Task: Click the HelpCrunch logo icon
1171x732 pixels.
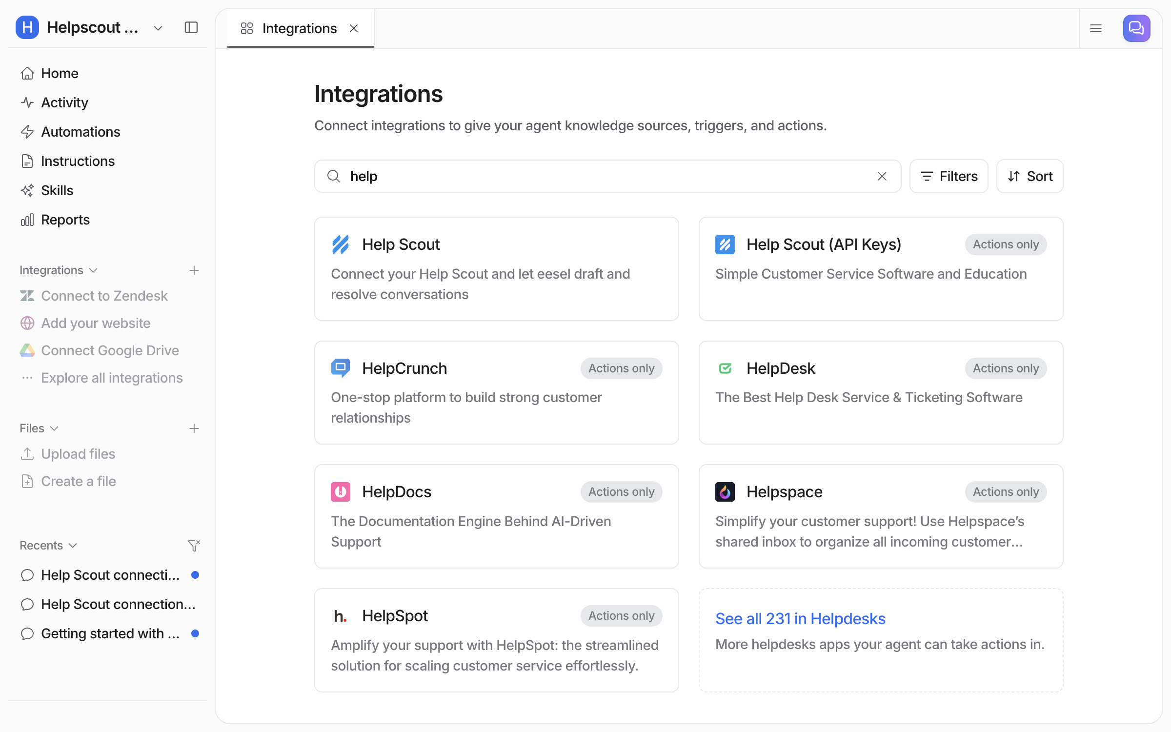Action: coord(341,368)
